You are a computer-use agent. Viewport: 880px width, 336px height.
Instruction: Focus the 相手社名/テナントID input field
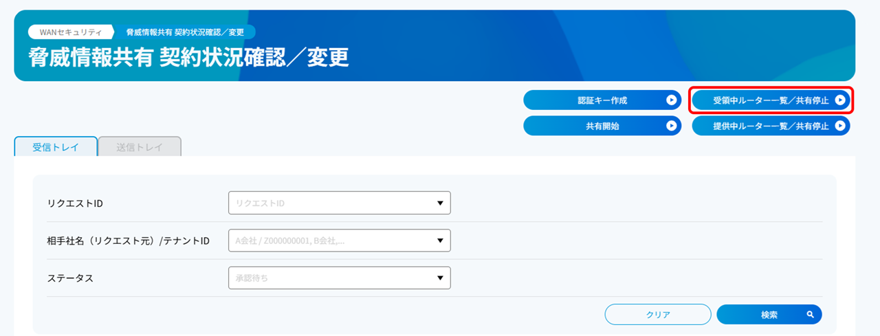click(x=339, y=240)
